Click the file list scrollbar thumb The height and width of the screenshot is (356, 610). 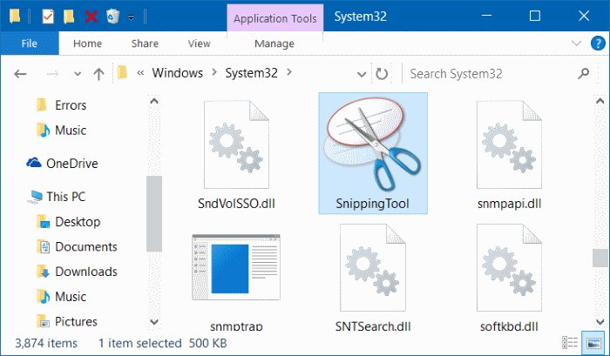click(x=600, y=258)
